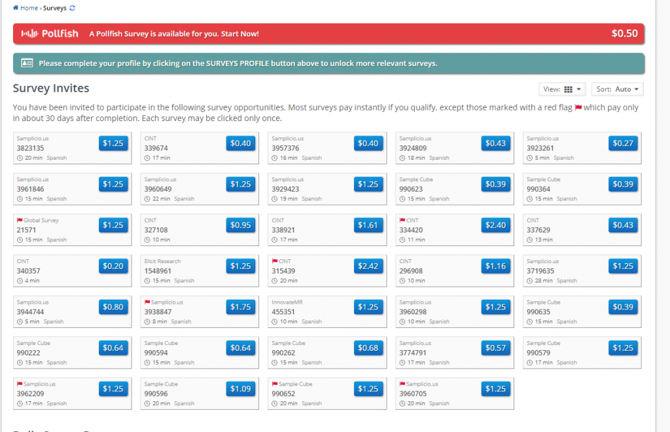
Task: Click $0.95 button for CINT 327108
Action: point(241,225)
